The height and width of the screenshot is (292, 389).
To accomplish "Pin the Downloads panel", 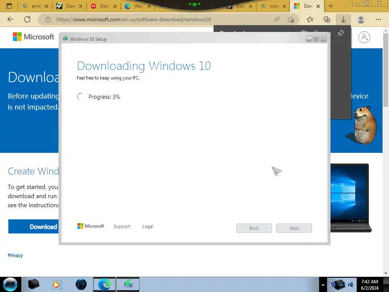I will point(341,33).
